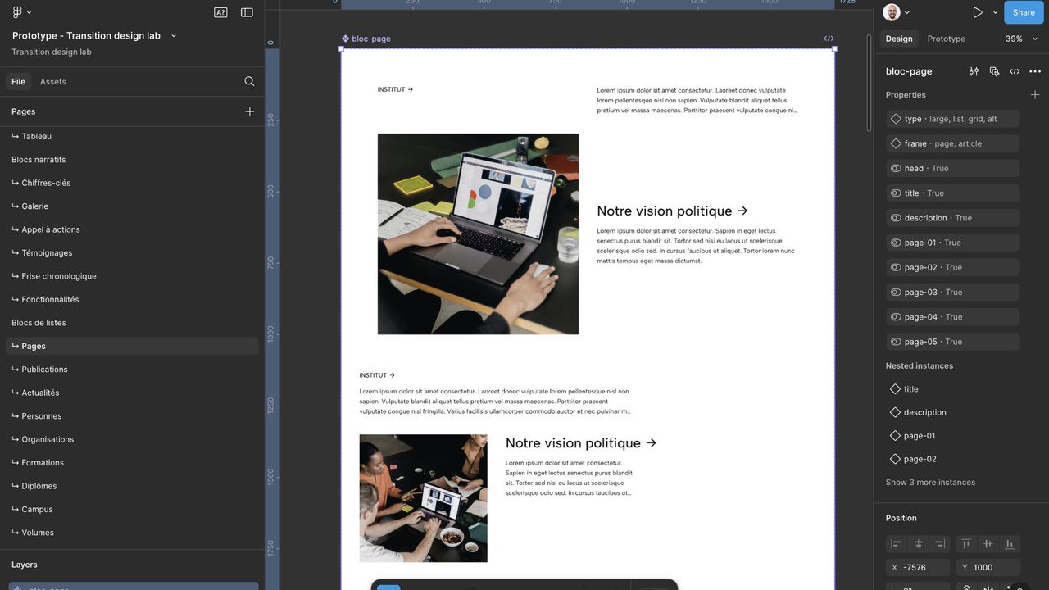Viewport: 1049px width, 590px height.
Task: Click the blue Share button
Action: [1024, 12]
